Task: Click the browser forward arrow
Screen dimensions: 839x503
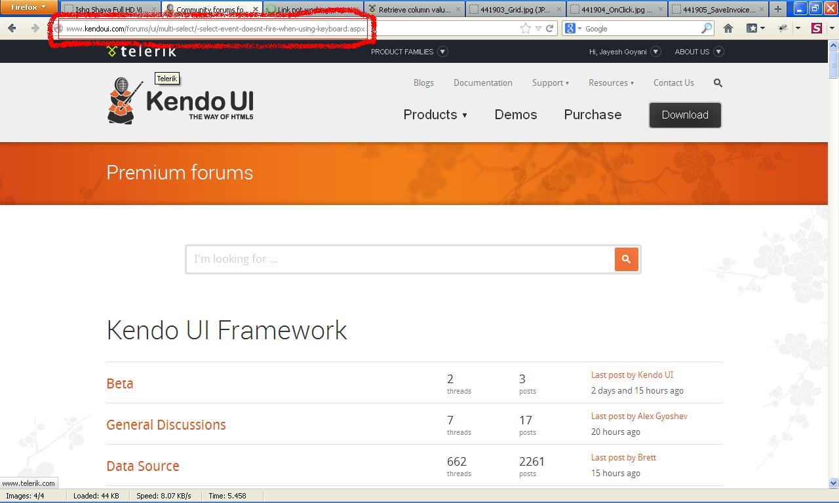Action: [35, 28]
